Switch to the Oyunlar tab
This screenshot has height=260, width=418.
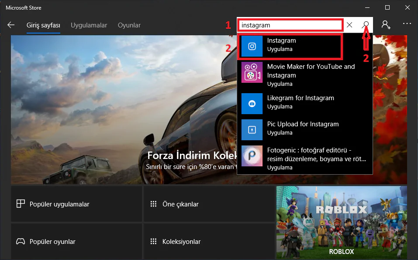click(129, 25)
